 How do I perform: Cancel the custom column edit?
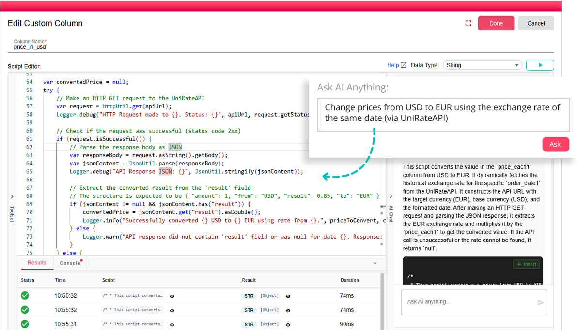(536, 23)
